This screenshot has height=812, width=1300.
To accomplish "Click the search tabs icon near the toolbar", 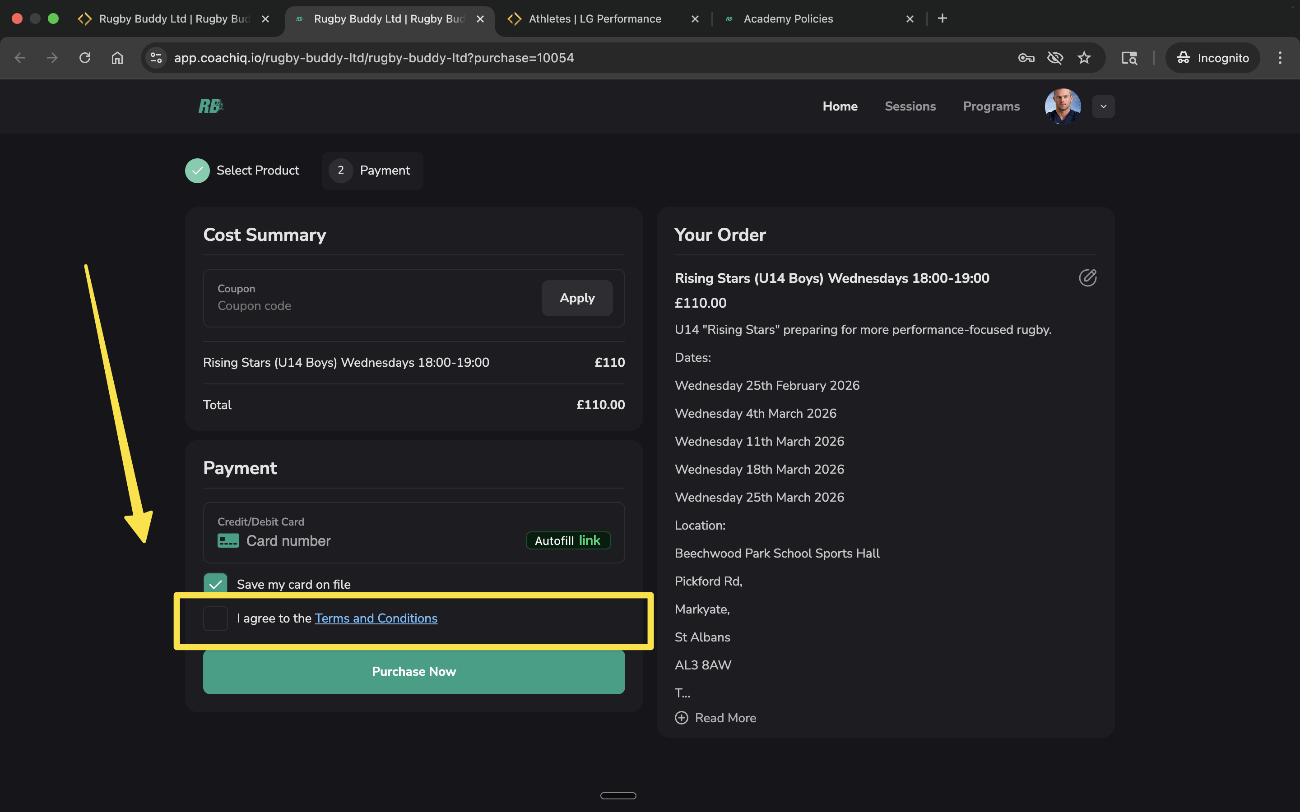I will 1129,57.
